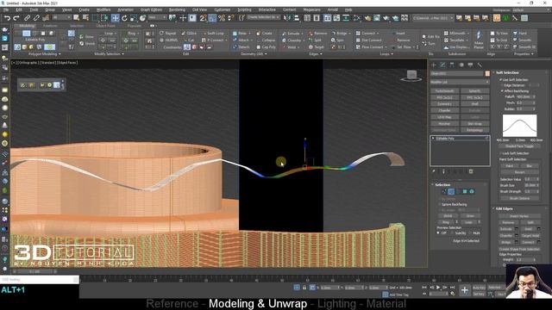Open the Create tab plus icon in command panel
Viewport: 552px width, 310px height.
(434, 65)
